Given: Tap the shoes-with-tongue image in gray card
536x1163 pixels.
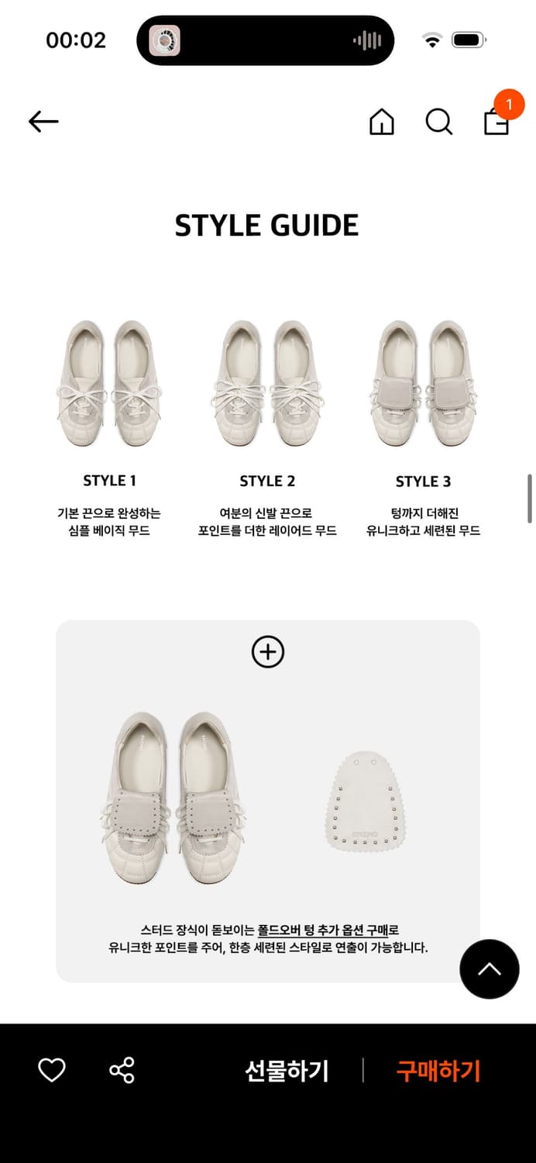Looking at the screenshot, I should 170,799.
